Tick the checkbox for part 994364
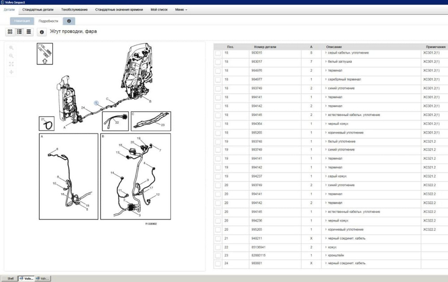Image resolution: width=448 pixels, height=282 pixels. [218, 124]
